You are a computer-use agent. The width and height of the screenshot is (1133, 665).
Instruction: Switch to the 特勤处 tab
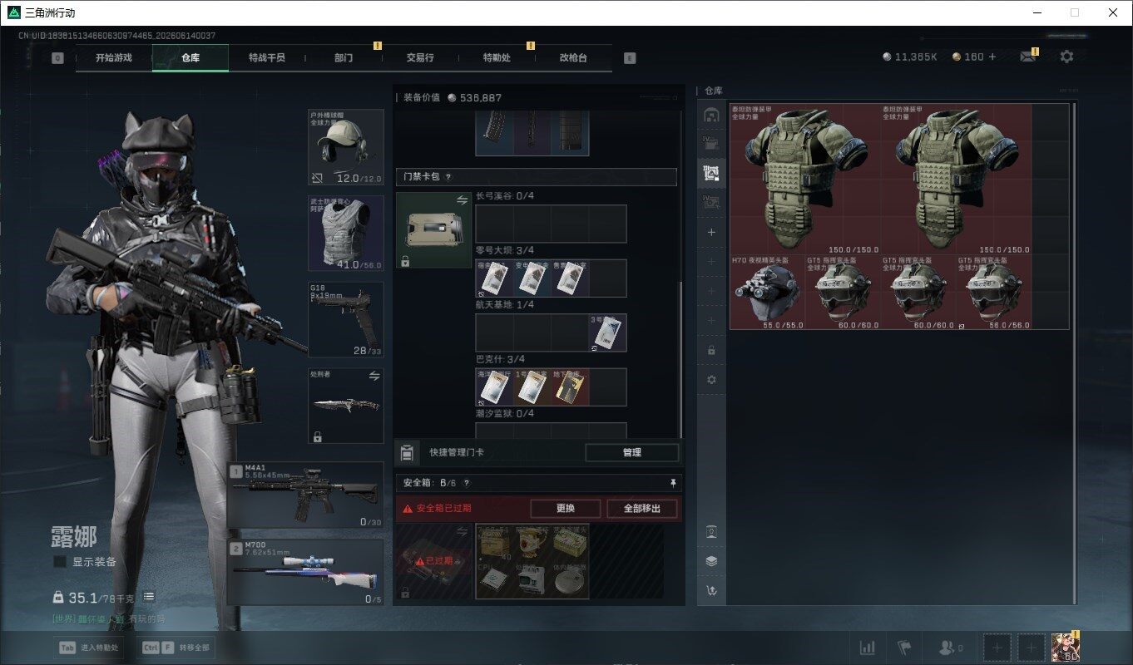(497, 58)
